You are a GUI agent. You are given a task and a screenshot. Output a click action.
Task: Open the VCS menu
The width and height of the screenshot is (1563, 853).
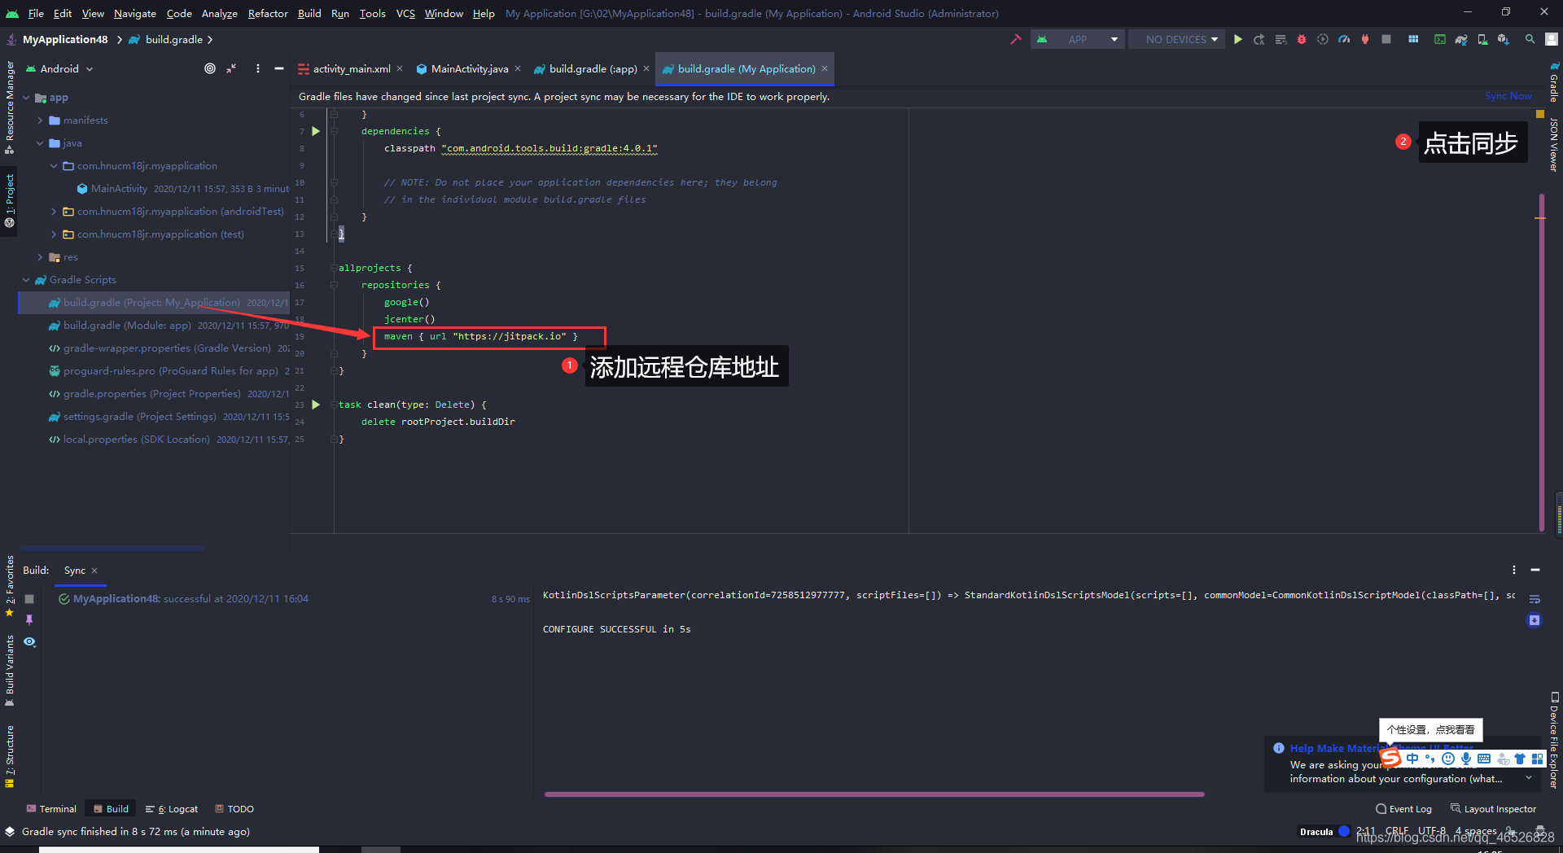tap(405, 13)
